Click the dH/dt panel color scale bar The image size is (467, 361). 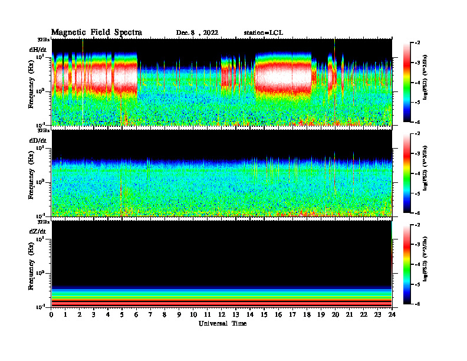click(x=407, y=83)
